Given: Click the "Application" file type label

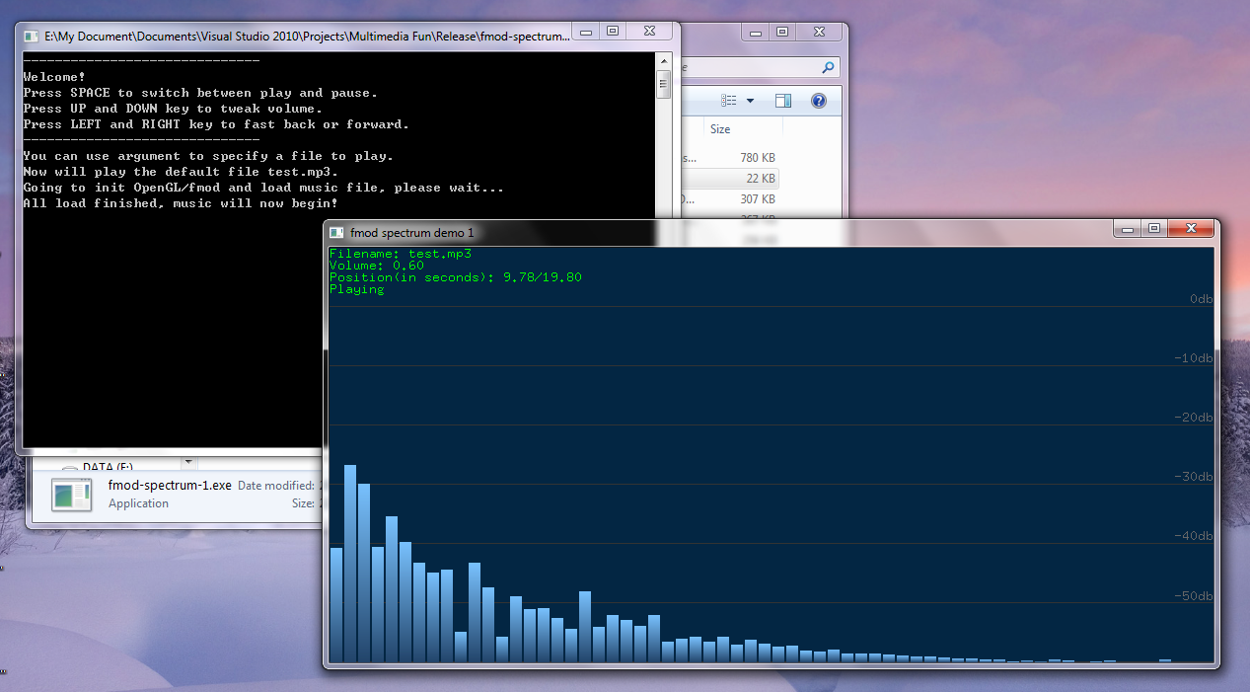Looking at the screenshot, I should coord(138,503).
